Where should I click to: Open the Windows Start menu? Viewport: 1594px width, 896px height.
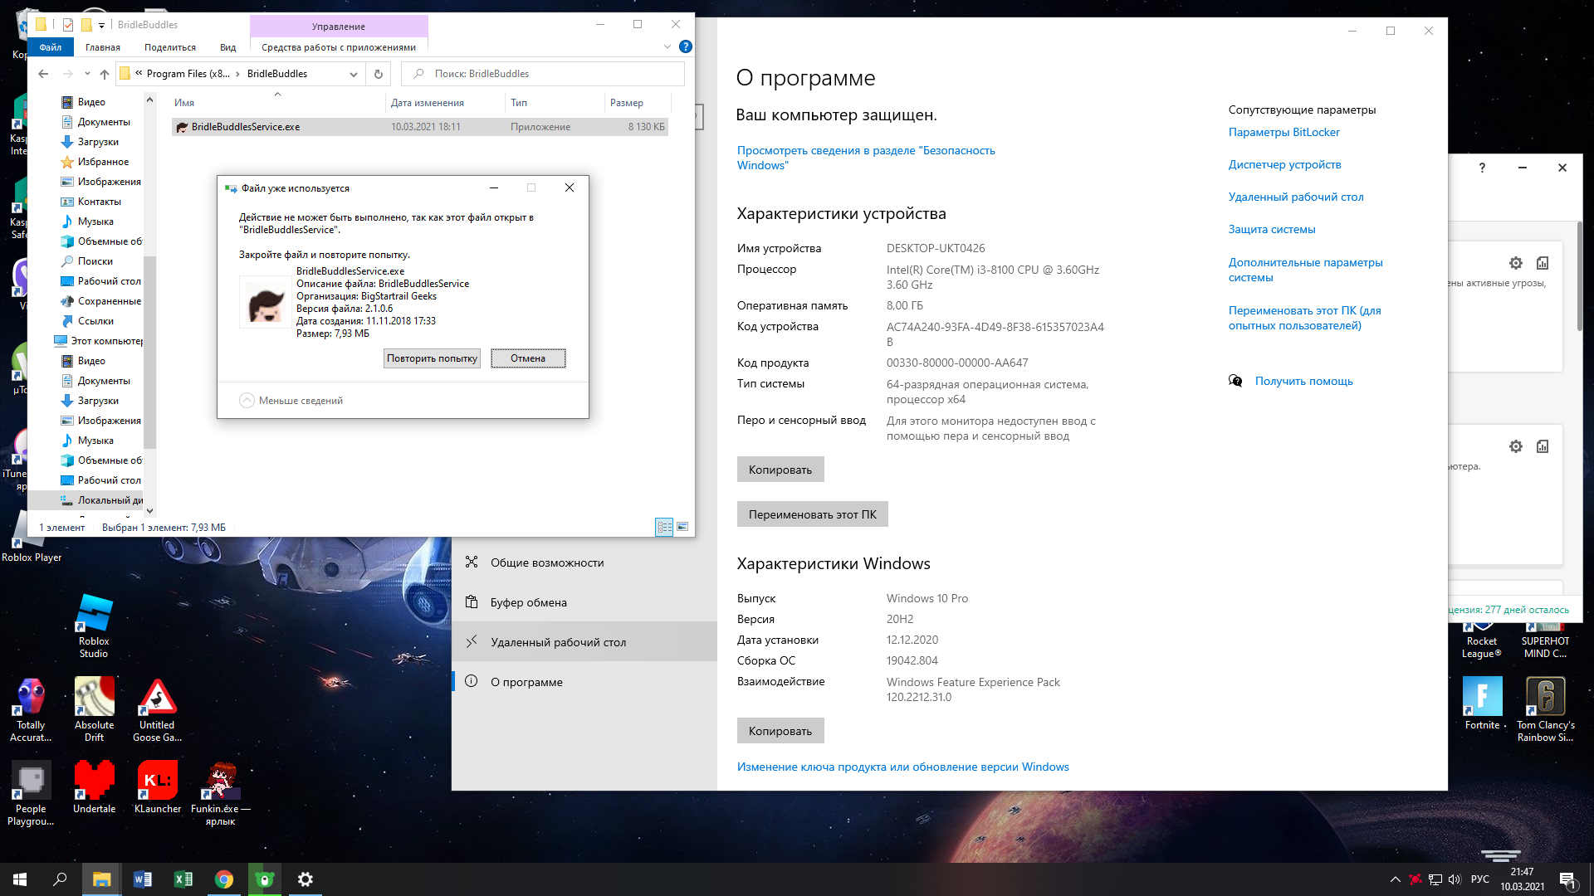(20, 879)
